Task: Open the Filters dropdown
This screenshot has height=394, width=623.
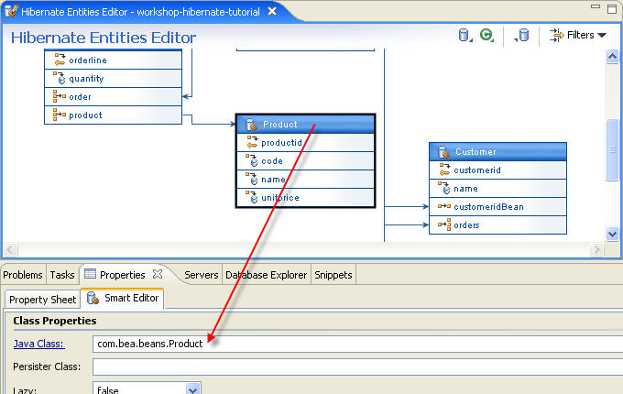Action: point(578,35)
